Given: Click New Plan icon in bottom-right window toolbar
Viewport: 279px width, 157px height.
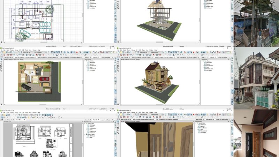Looking at the screenshot, I should point(119,114).
